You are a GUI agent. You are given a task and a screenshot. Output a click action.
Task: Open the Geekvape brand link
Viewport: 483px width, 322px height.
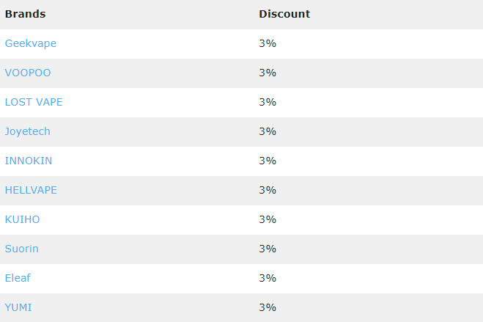[31, 43]
